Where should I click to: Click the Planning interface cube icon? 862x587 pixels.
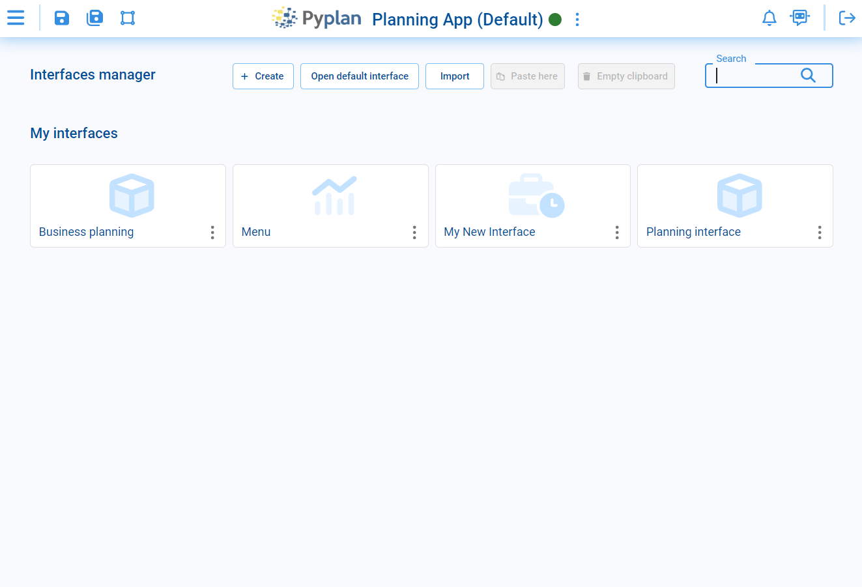coord(740,195)
